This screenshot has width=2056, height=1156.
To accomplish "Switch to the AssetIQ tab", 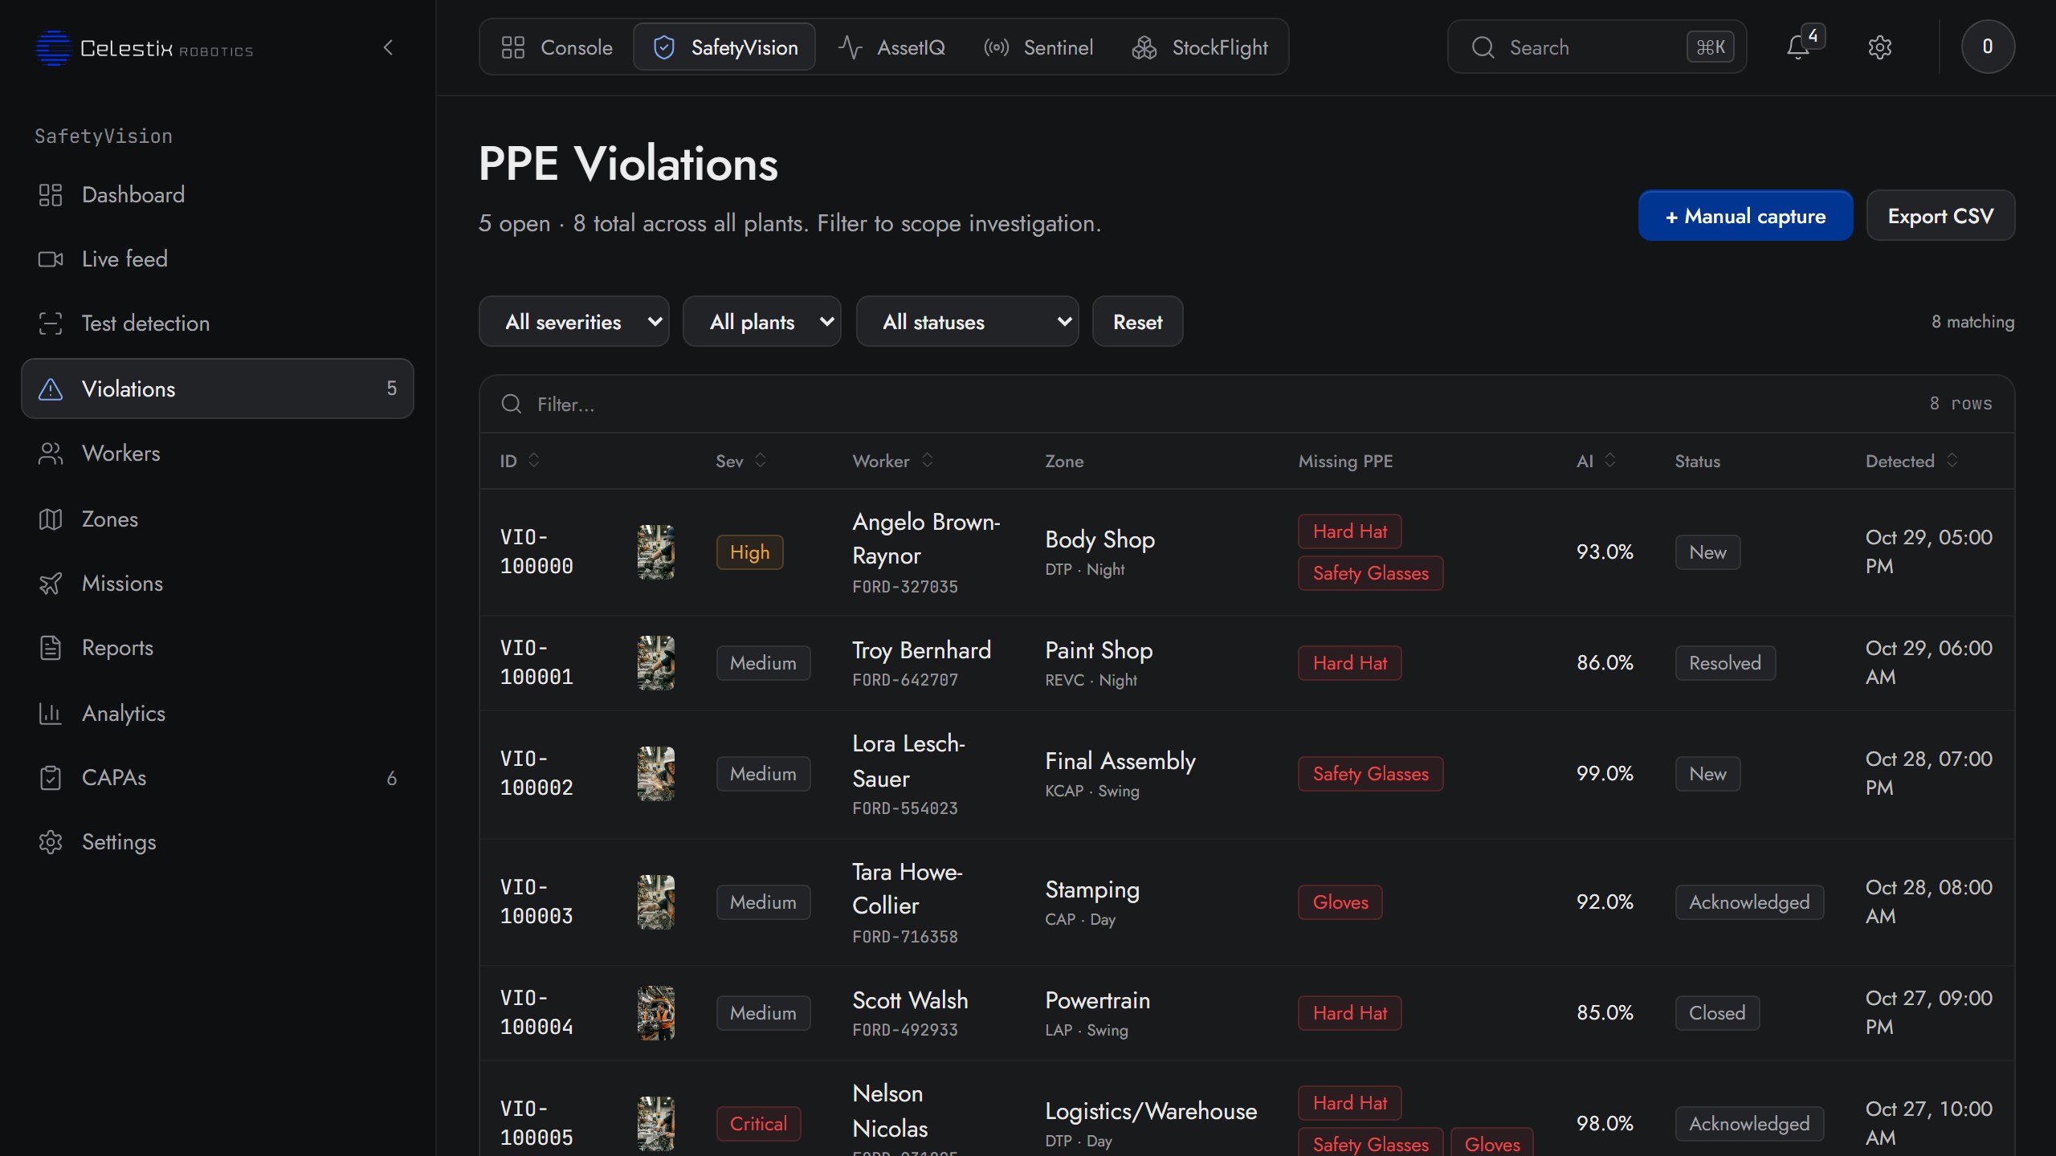I will coord(891,47).
